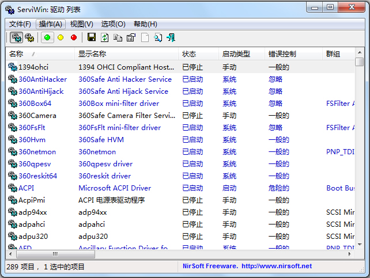Switch to the drivers list view icon
The width and height of the screenshot is (370, 278).
pos(17,37)
